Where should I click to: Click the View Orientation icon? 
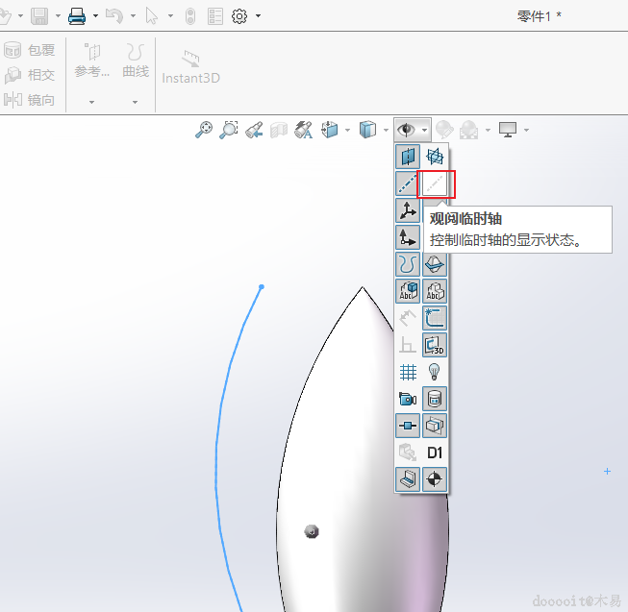tap(330, 130)
